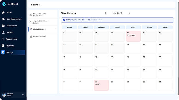This screenshot has height=100, width=179.
Task: Click the Legal & Compliance gavel icon
Action: [x=30, y=22]
